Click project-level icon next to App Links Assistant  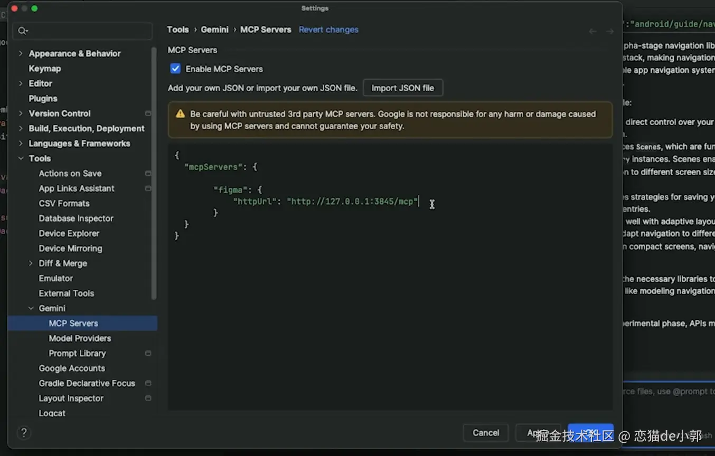[x=148, y=188]
